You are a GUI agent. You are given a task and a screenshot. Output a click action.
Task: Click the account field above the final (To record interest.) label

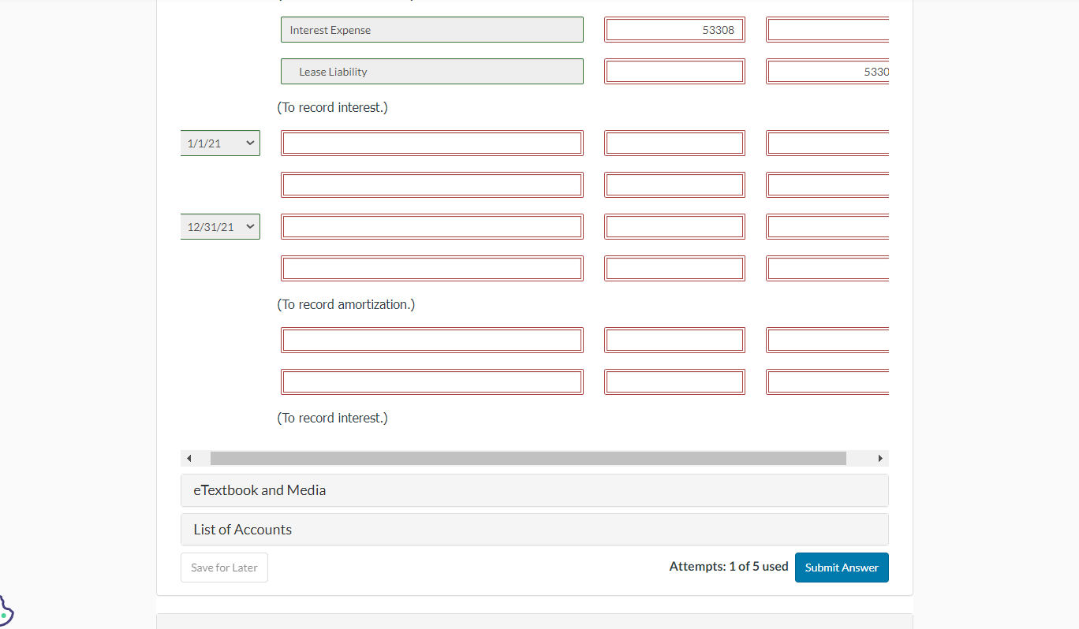431,381
